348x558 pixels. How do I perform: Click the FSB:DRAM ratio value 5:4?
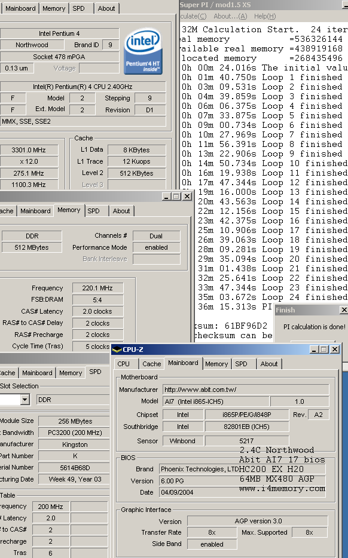click(x=97, y=300)
